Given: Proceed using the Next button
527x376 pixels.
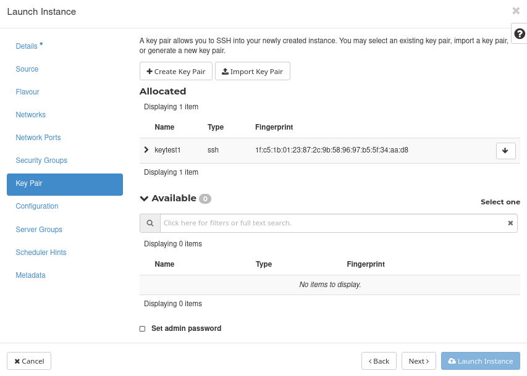Looking at the screenshot, I should coord(418,361).
